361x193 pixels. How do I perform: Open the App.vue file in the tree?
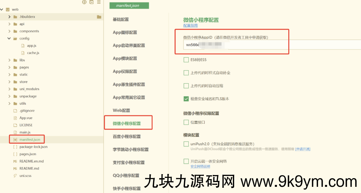(x=27, y=118)
